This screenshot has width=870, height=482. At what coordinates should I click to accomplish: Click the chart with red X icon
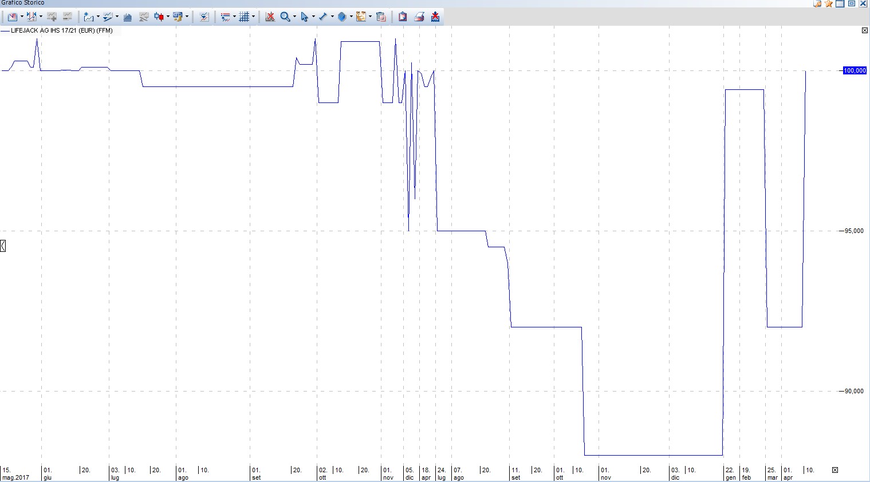point(270,17)
